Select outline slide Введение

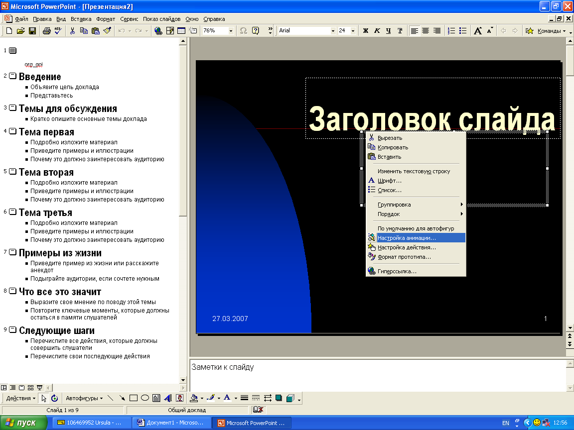[40, 77]
